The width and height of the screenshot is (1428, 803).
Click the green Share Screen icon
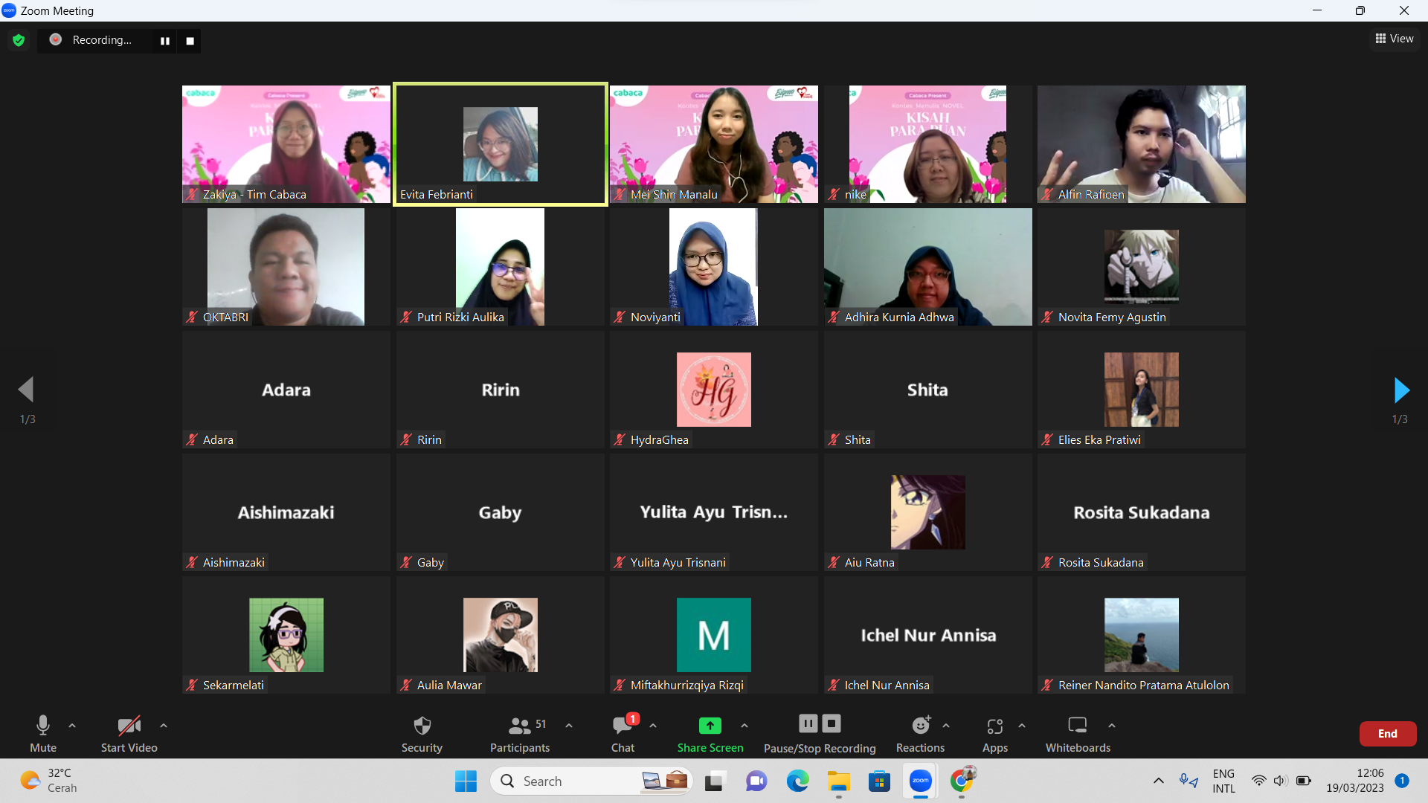[710, 726]
